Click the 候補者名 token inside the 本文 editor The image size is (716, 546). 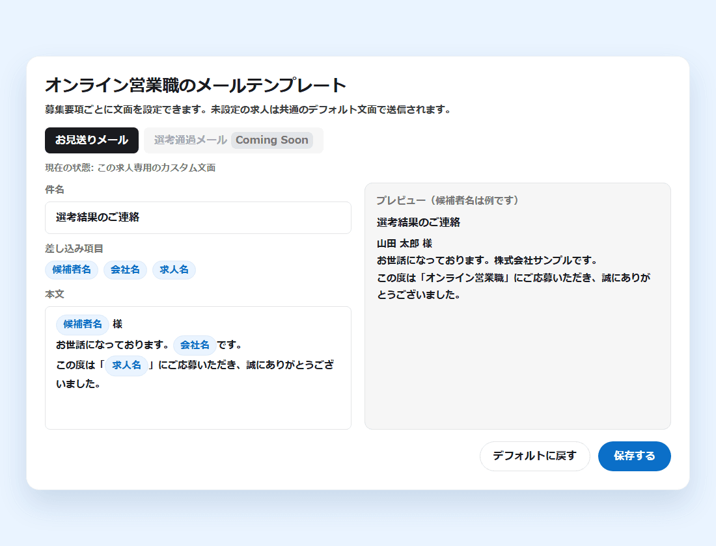83,324
